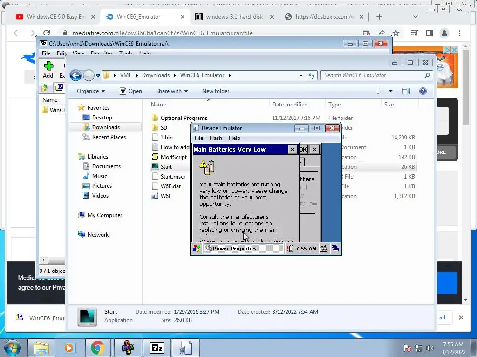Switch to WindowsCE 6.0 Easy Em Chrome tab
The height and width of the screenshot is (357, 477).
coord(56,17)
